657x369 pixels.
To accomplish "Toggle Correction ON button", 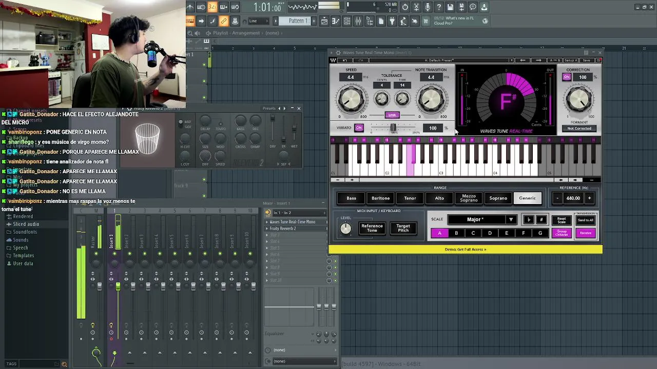I will (x=567, y=77).
